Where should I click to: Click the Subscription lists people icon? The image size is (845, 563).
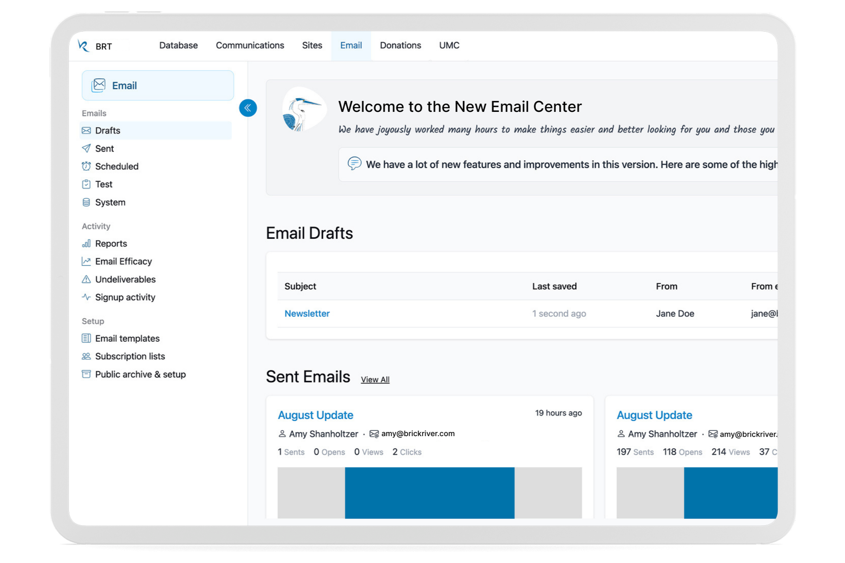[x=86, y=356]
